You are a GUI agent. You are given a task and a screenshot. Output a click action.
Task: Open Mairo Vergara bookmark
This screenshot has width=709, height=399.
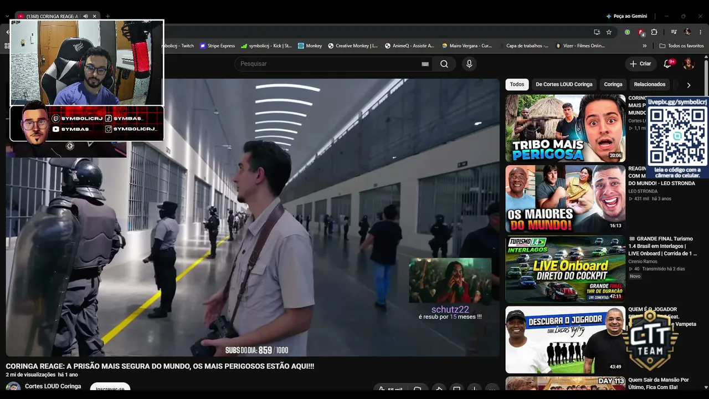coord(466,46)
